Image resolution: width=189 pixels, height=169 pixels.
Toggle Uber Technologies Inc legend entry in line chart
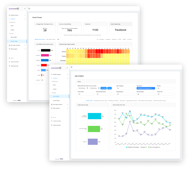click(x=154, y=147)
